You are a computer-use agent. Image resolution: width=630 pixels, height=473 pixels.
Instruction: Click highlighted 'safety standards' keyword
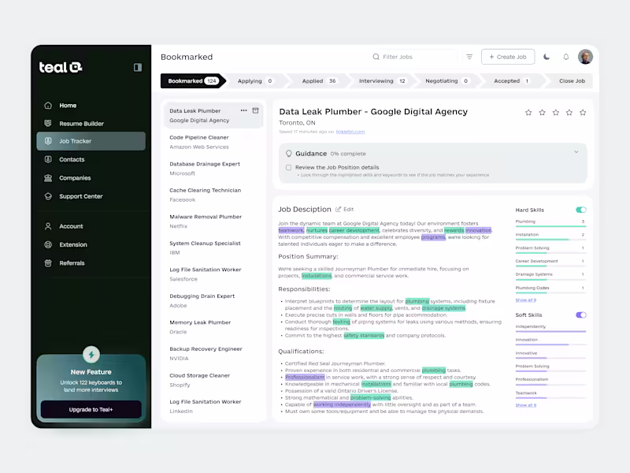[364, 336]
